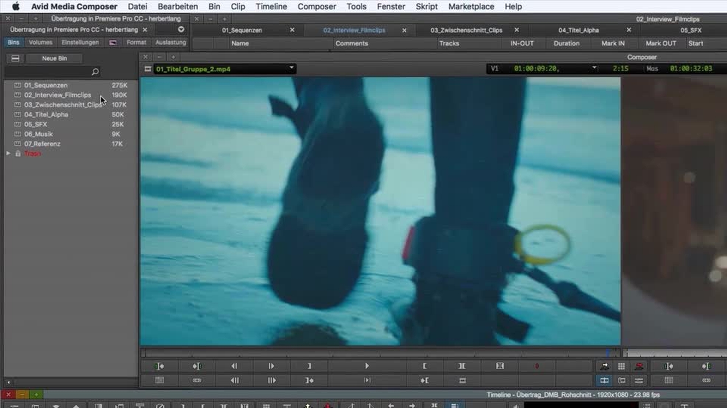The width and height of the screenshot is (727, 408).
Task: Select the Composer menu item
Action: pos(317,6)
